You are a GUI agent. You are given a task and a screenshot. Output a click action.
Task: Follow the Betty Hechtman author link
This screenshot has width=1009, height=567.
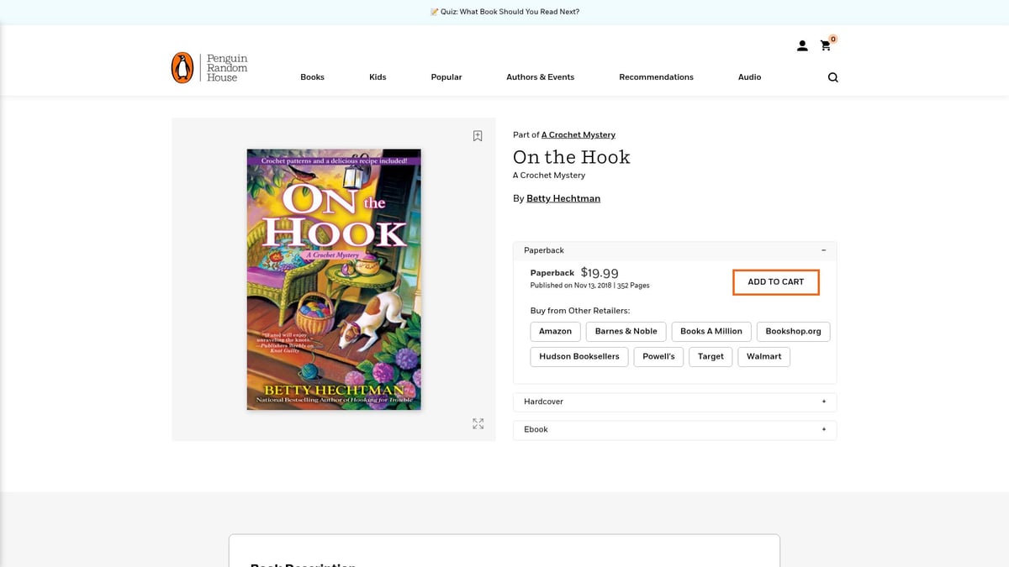(x=563, y=199)
